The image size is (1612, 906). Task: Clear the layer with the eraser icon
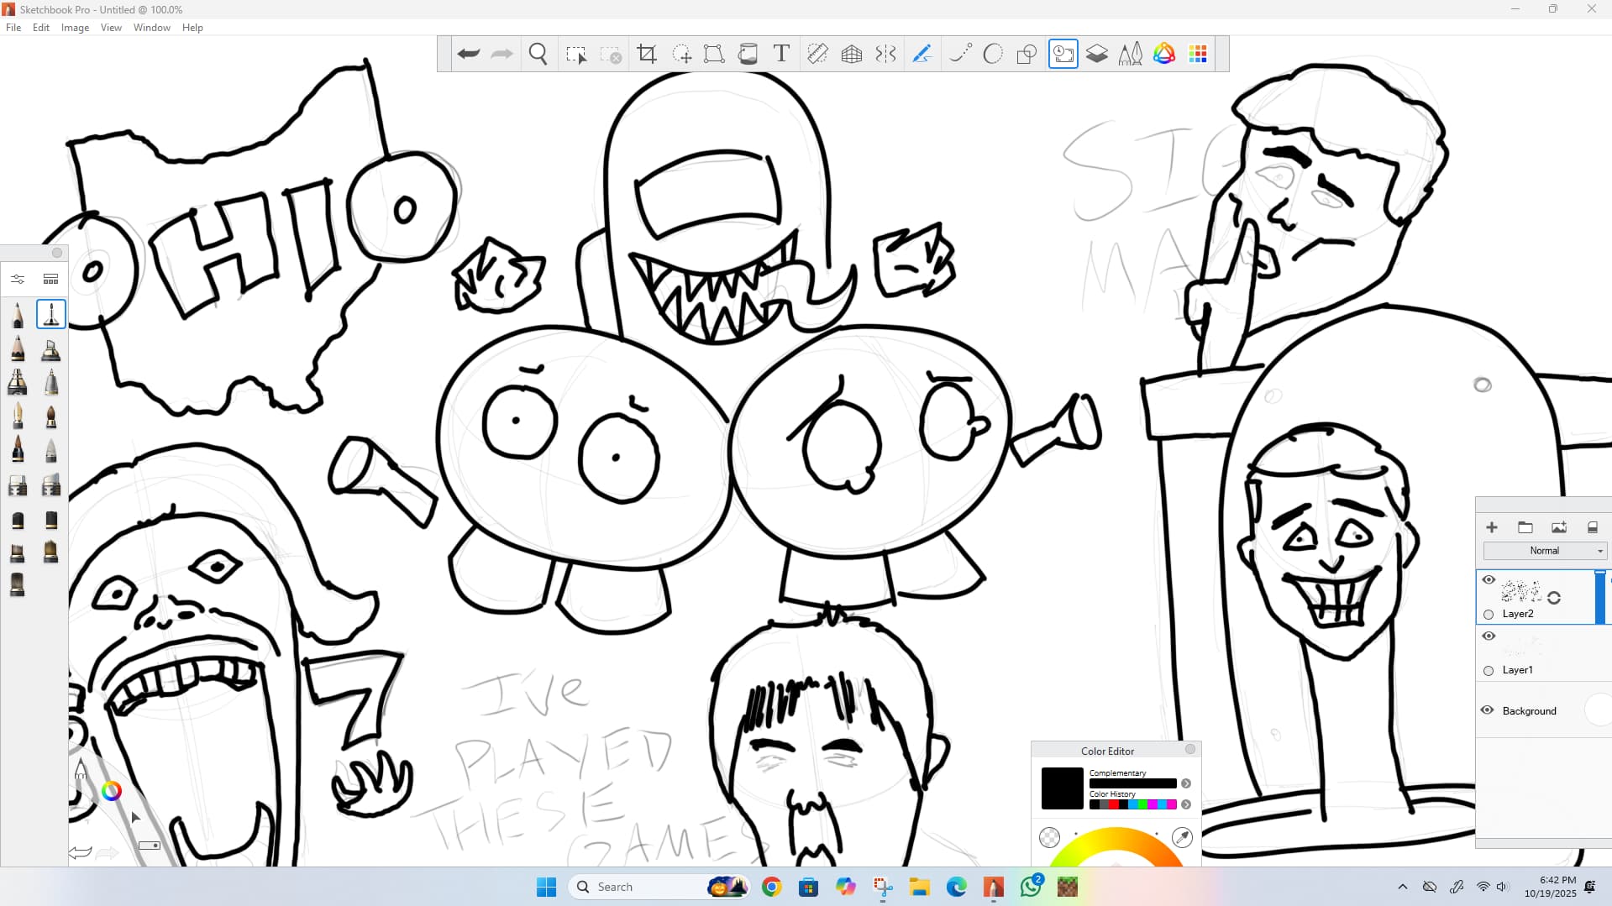(1593, 527)
